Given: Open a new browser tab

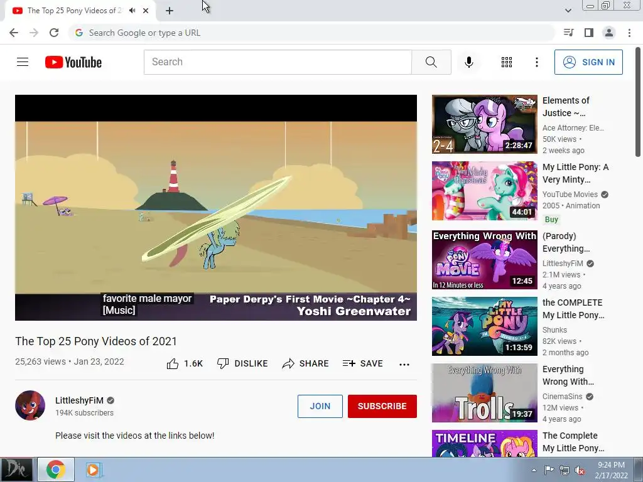Looking at the screenshot, I should coord(170,11).
